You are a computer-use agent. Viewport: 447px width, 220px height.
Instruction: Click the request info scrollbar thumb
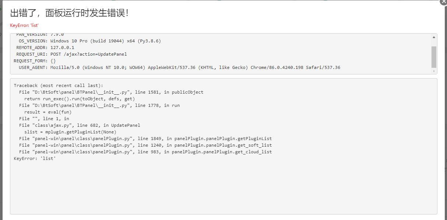434,57
